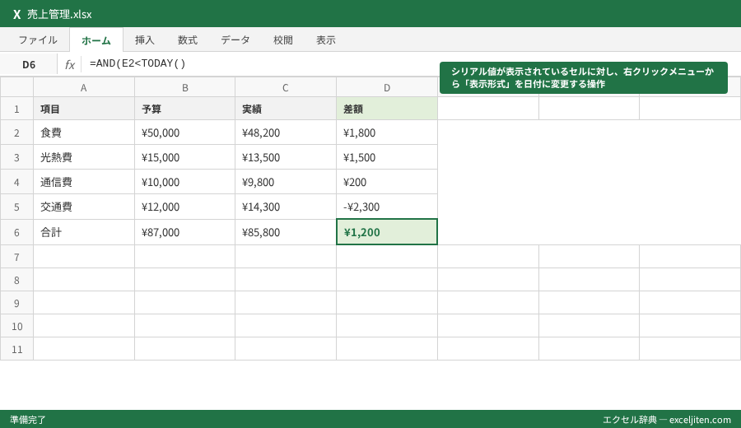Select row 11 header
The height and width of the screenshot is (428, 741).
[x=16, y=349]
